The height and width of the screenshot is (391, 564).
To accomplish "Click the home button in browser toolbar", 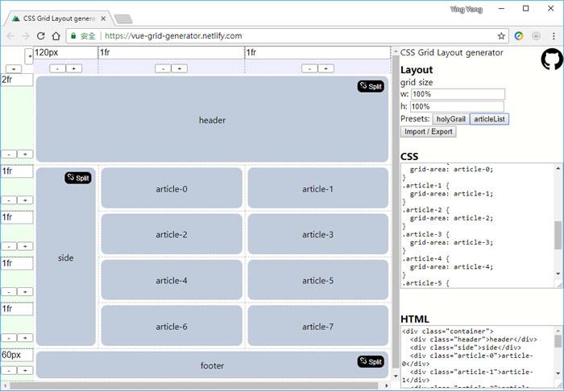I will 56,36.
